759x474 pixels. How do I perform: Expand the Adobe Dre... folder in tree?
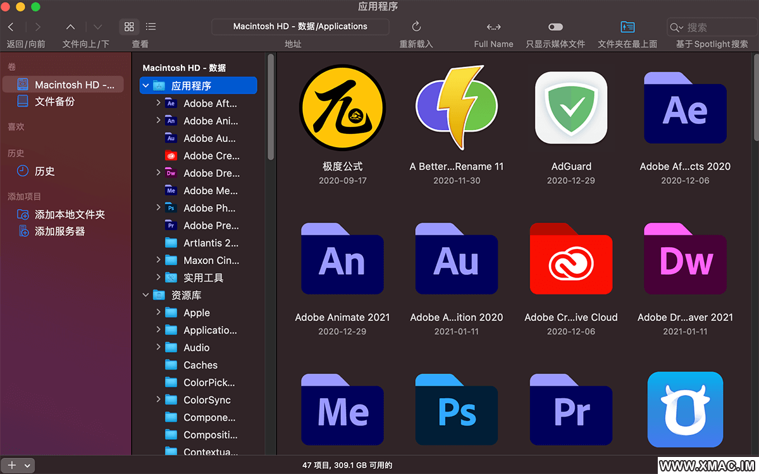click(158, 173)
